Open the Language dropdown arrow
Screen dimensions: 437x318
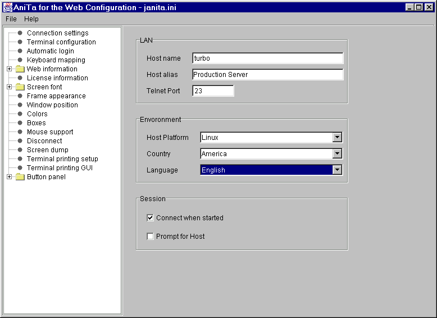(337, 170)
